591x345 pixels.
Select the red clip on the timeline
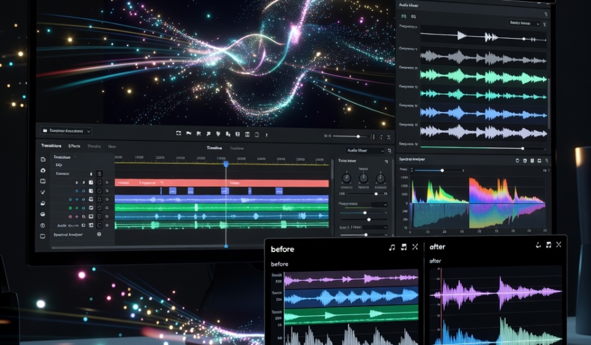click(x=222, y=183)
